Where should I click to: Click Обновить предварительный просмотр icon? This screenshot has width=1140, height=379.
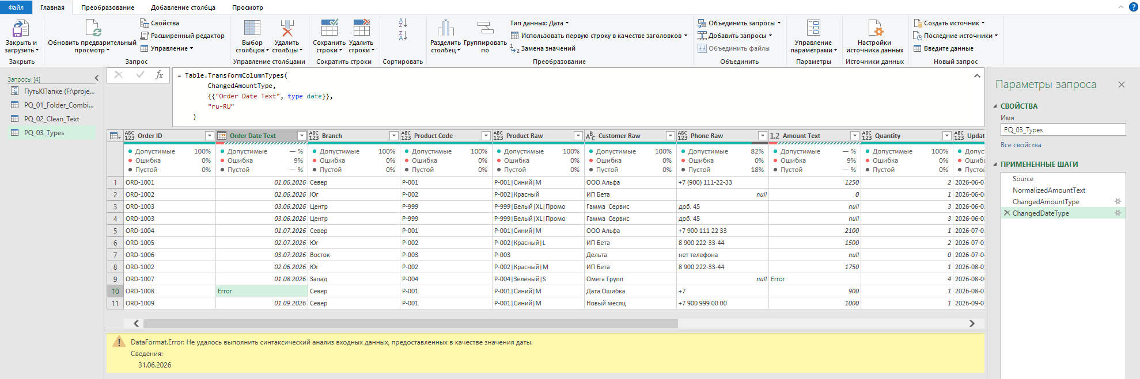[93, 28]
